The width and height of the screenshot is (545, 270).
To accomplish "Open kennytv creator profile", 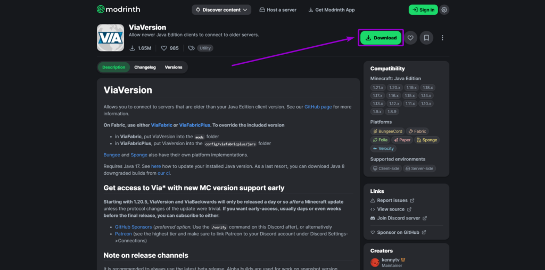I will 391,259.
